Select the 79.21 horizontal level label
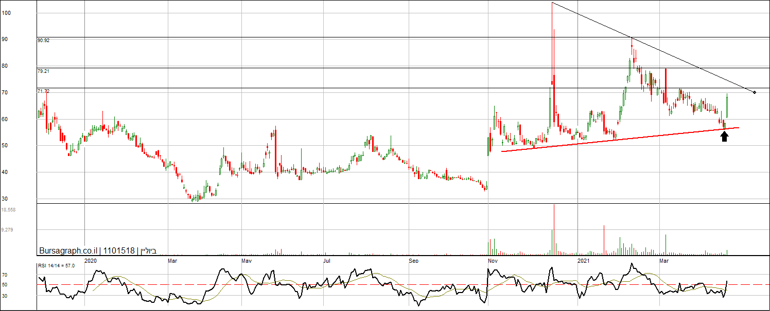The width and height of the screenshot is (770, 311). (x=43, y=71)
